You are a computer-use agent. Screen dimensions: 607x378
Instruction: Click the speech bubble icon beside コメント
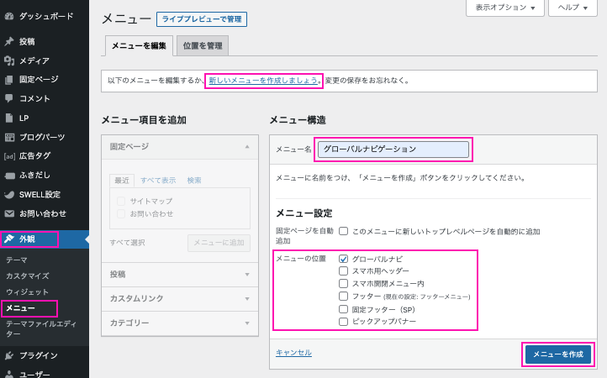pos(9,98)
